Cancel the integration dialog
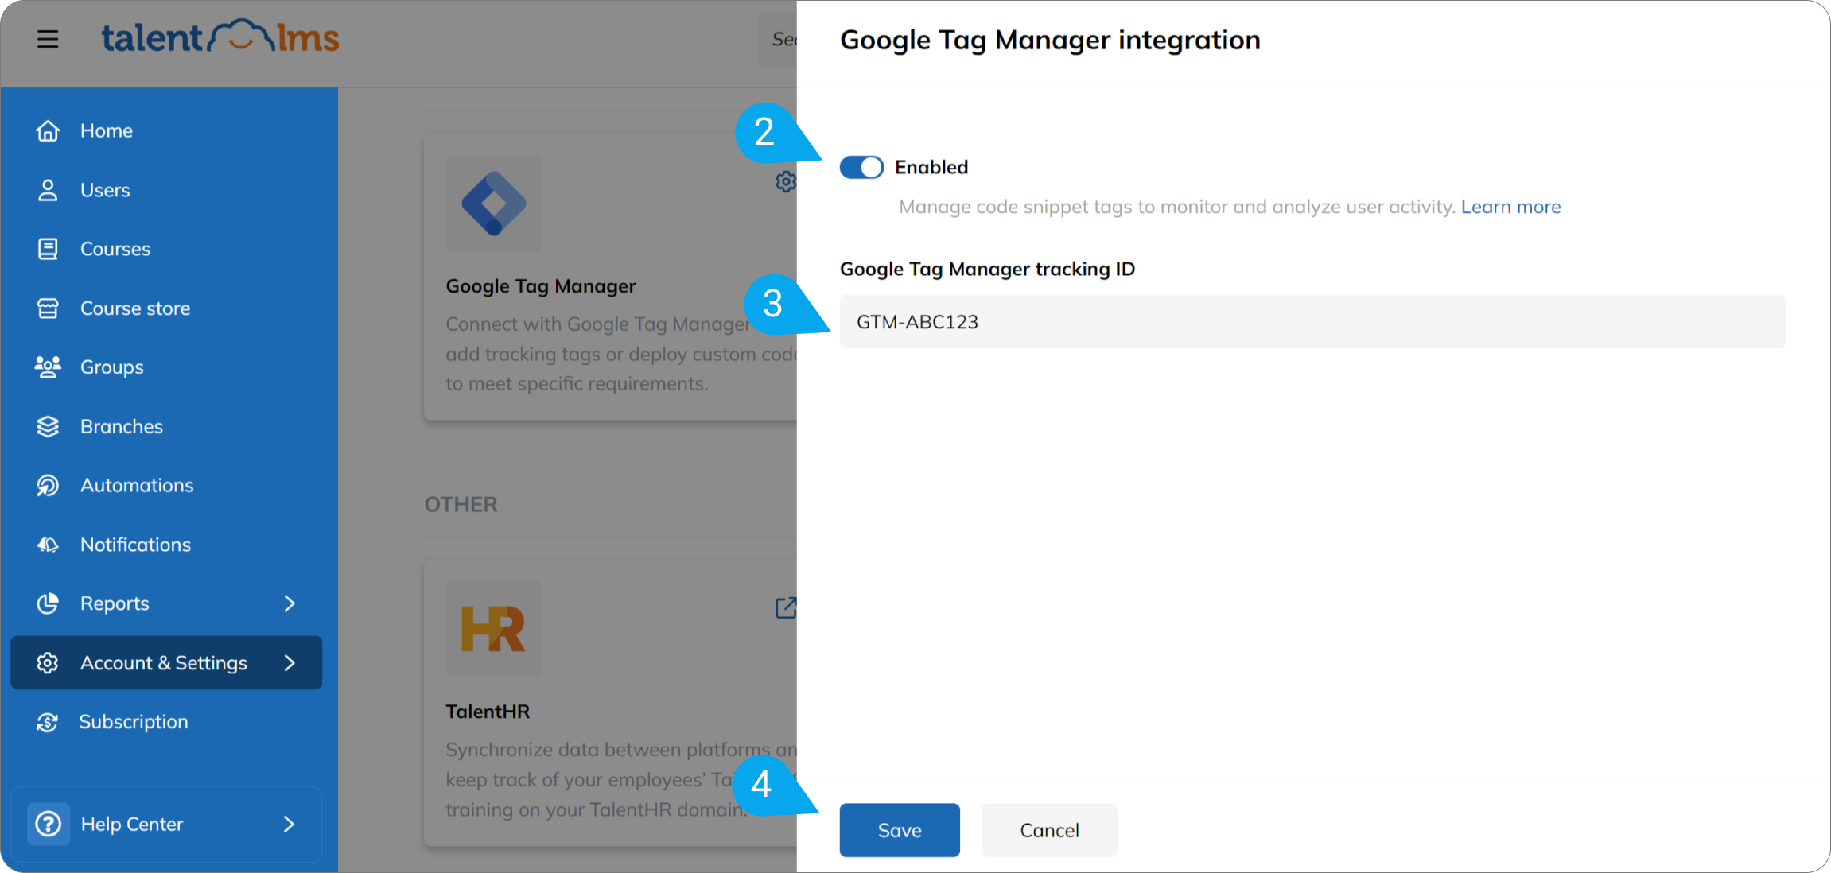Screen dimensions: 1831x873 [x=1049, y=830]
